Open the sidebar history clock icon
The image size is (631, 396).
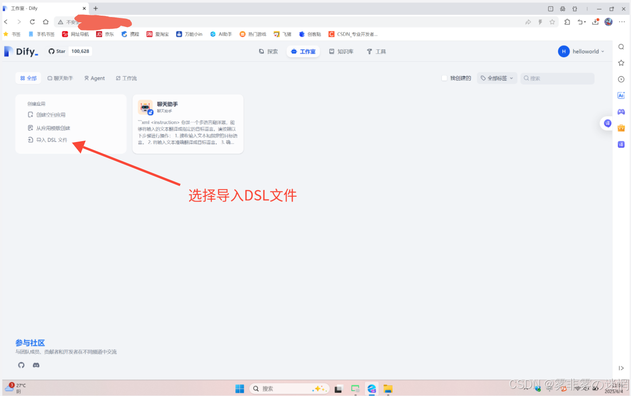(621, 79)
